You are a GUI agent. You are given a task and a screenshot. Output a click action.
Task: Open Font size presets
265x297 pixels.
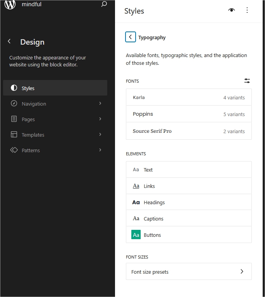[188, 272]
